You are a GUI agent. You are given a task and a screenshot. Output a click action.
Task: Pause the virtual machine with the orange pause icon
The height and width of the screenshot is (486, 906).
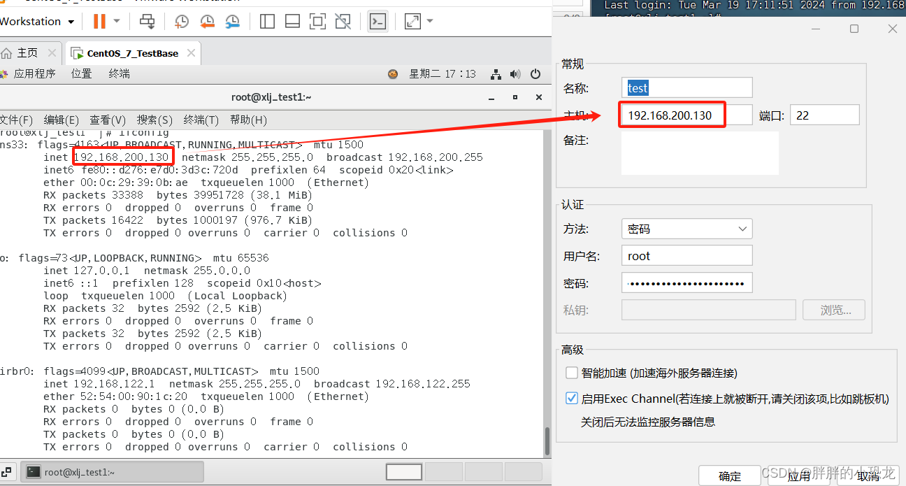point(99,21)
